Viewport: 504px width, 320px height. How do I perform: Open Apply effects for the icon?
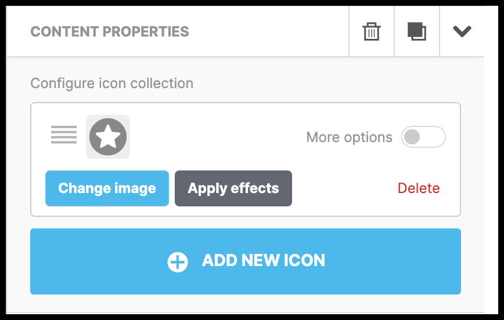(233, 188)
